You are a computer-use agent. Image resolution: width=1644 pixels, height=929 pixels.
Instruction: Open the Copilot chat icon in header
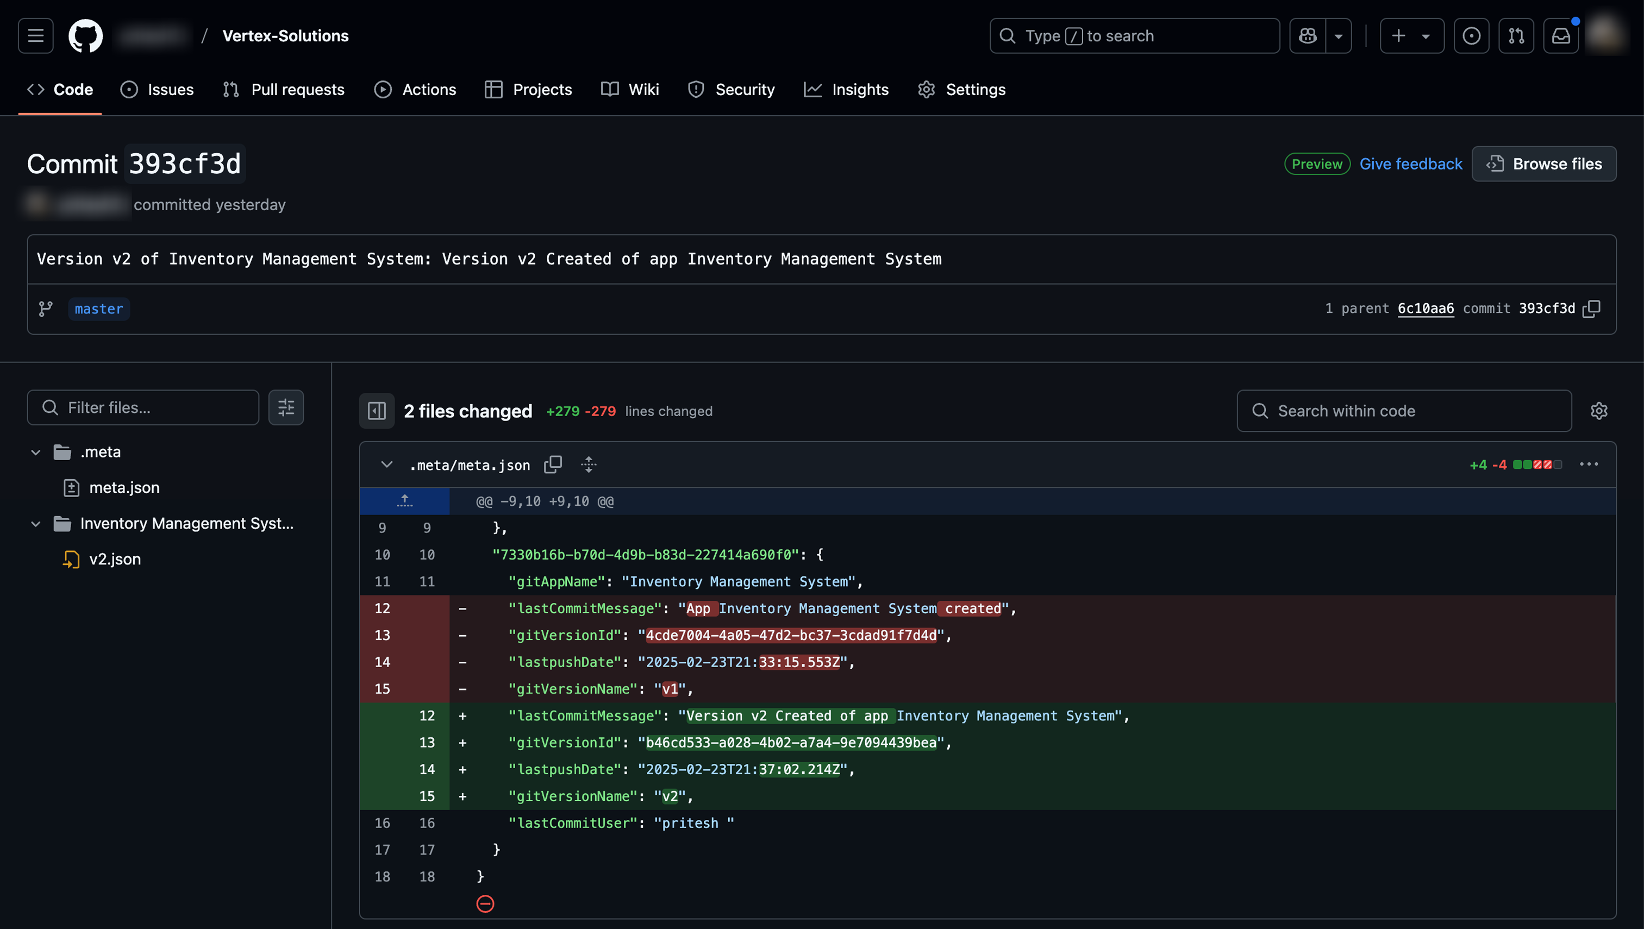[1308, 36]
